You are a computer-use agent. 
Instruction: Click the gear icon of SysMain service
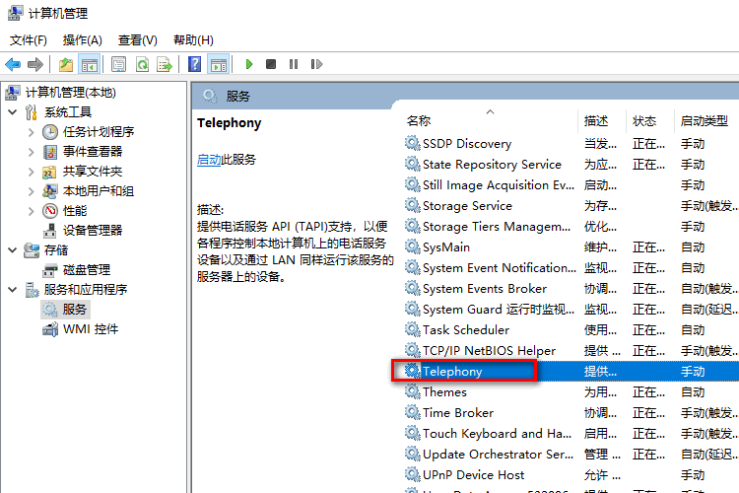pos(413,246)
